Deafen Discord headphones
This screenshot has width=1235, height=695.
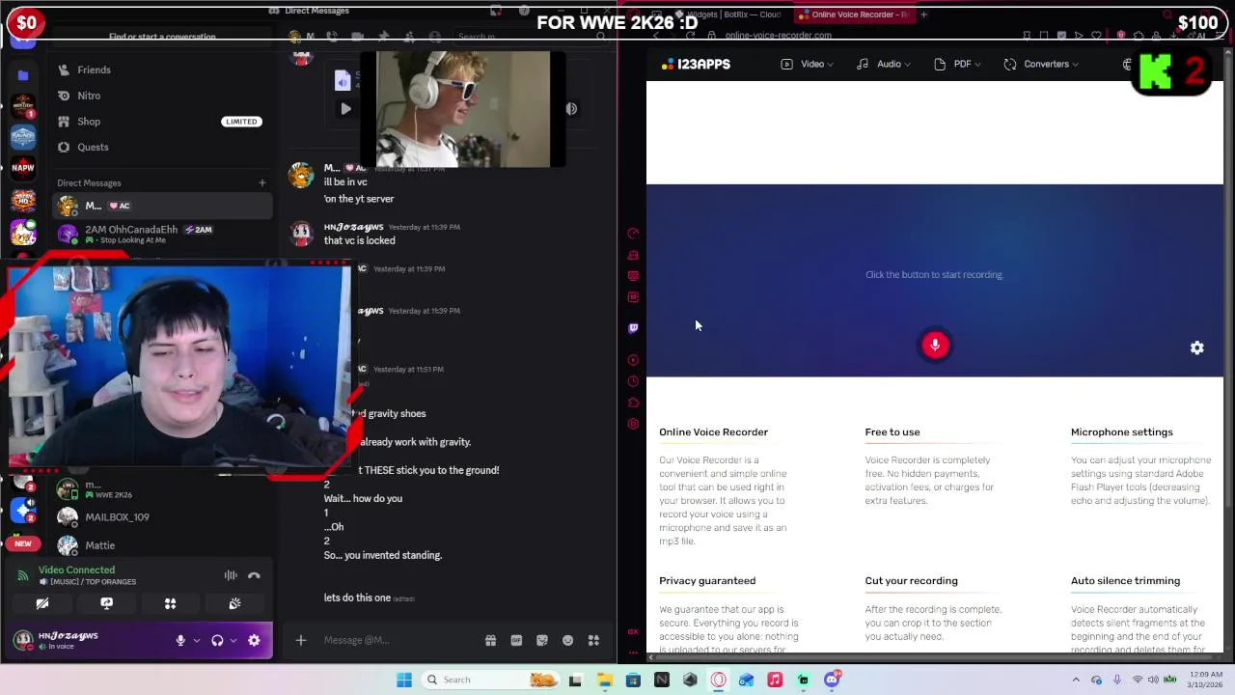(217, 640)
